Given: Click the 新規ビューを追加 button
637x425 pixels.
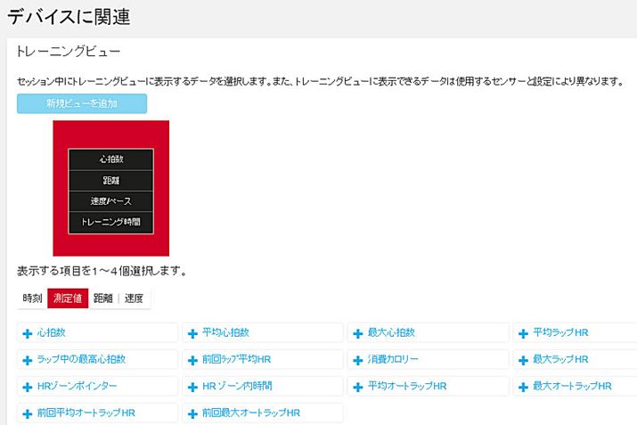Looking at the screenshot, I should coord(82,103).
